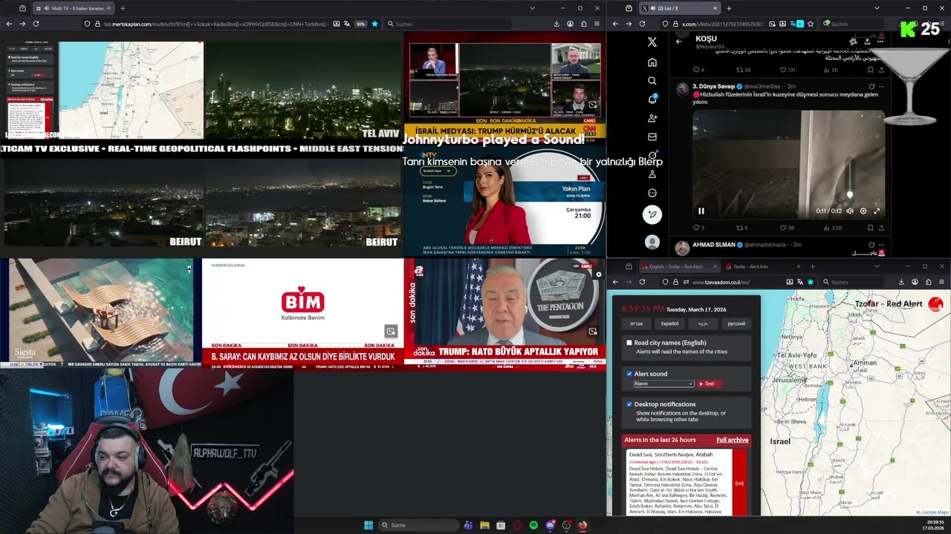Click alert broadcast icon on Dead Sea entry
The height and width of the screenshot is (534, 951).
point(739,484)
